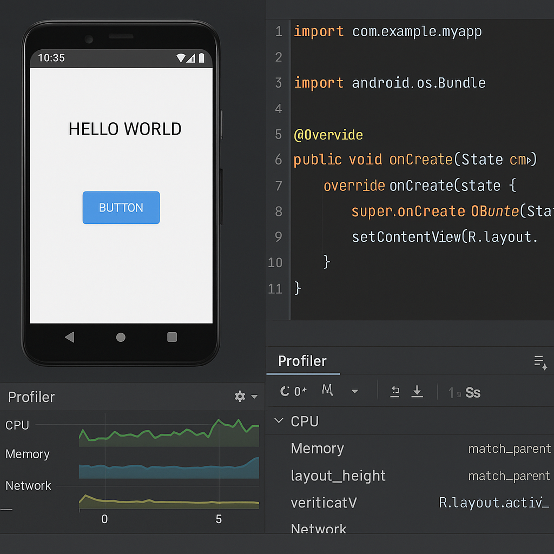Select the Memory row in the CPU list
This screenshot has width=554, height=554.
pyautogui.click(x=317, y=449)
